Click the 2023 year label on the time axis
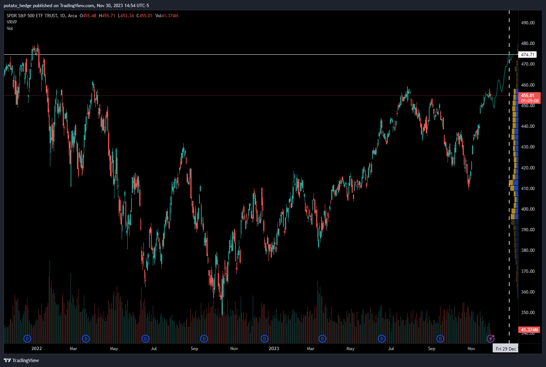 (274, 349)
